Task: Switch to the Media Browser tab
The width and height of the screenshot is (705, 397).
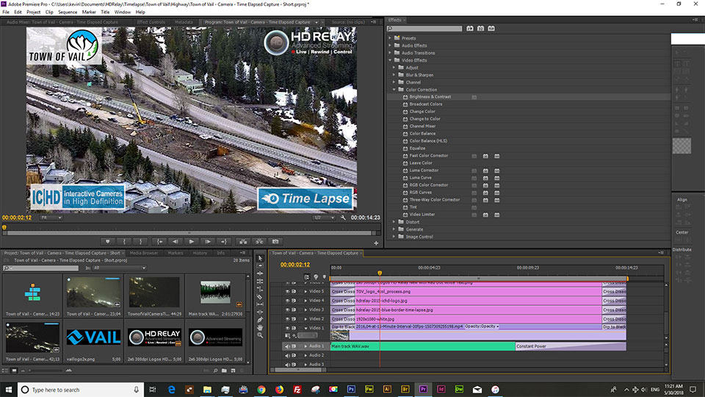Action: coord(144,253)
